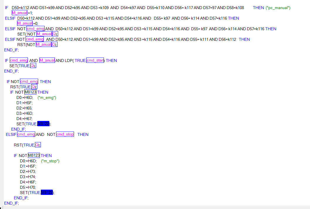Click M8123 above the m_stop comment line
Screen dimensions: 310x209
point(34,156)
